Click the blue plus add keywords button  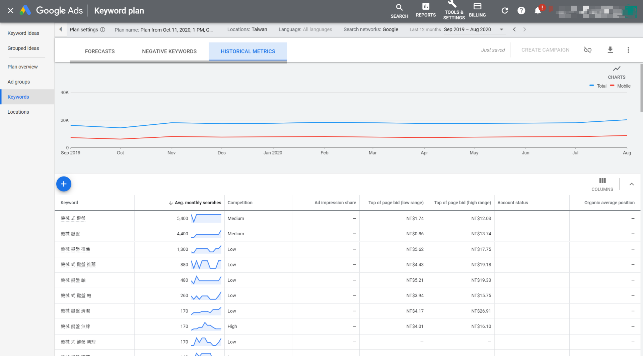[64, 184]
